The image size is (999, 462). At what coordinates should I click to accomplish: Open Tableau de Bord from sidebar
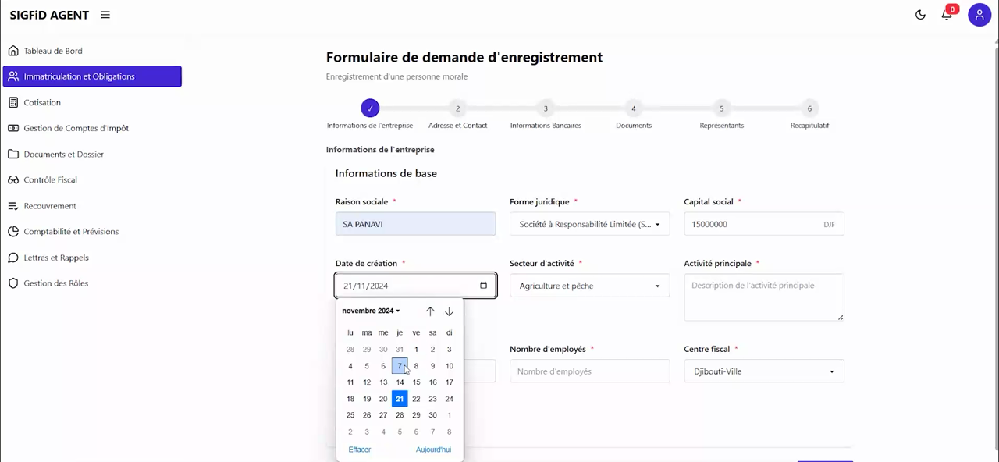point(53,51)
